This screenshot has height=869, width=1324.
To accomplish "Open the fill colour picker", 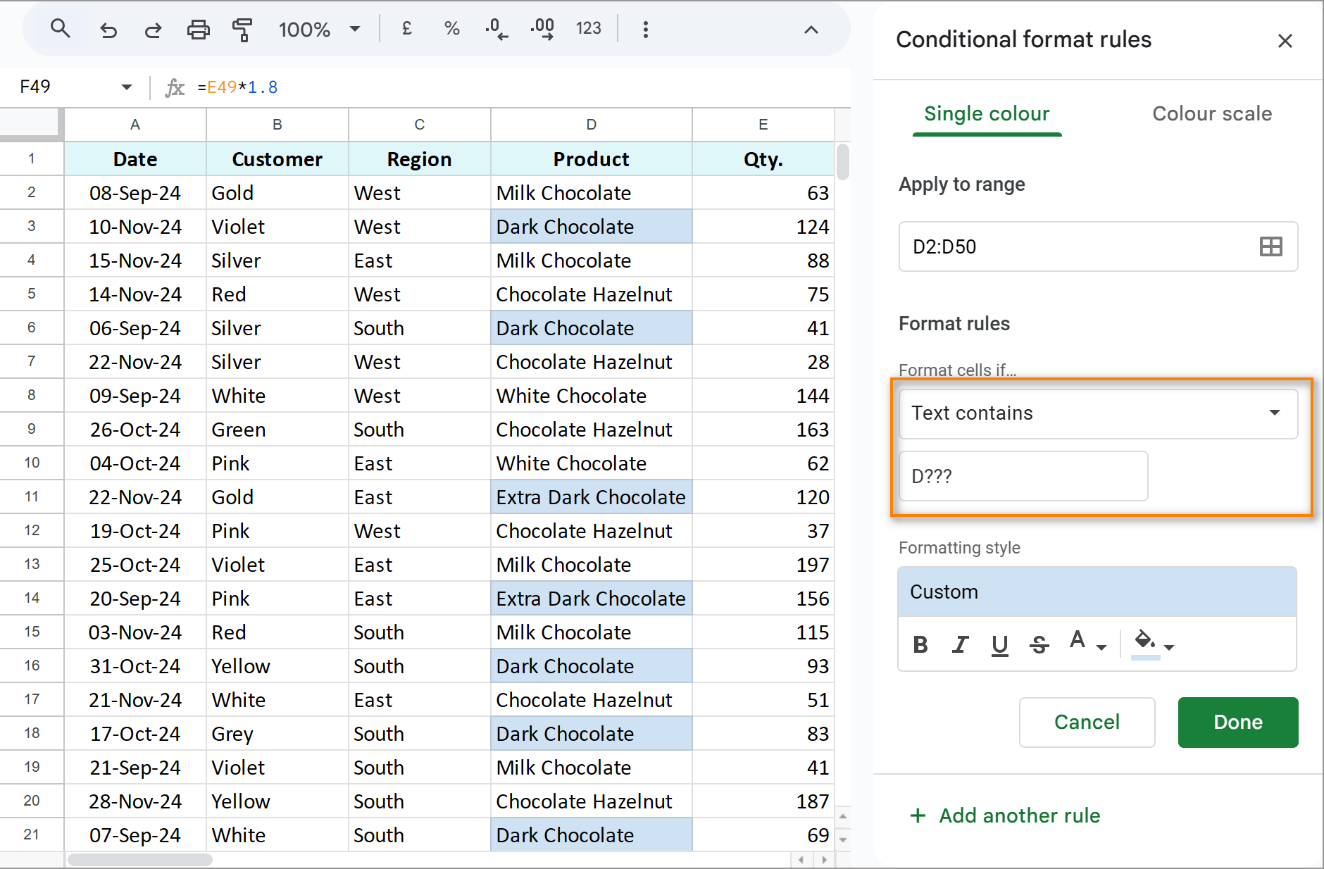I will coord(1153,644).
